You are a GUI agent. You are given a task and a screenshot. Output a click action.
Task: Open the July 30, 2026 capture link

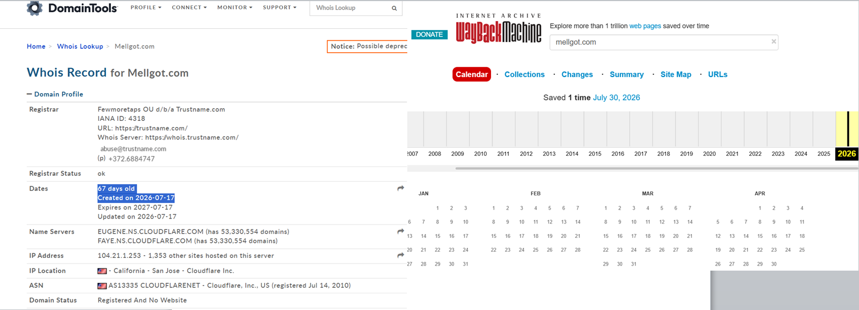pos(617,98)
